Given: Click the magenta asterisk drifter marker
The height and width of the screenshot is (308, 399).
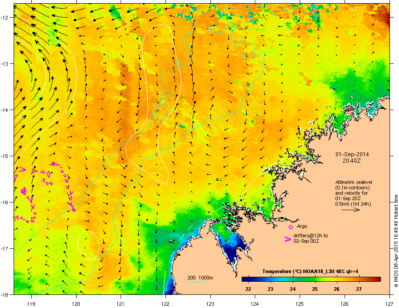Looking at the screenshot, I should 24,191.
